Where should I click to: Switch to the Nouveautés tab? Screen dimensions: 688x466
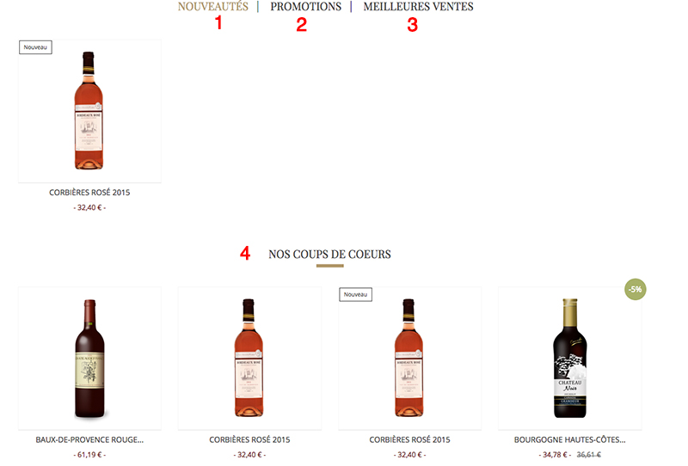coord(212,7)
